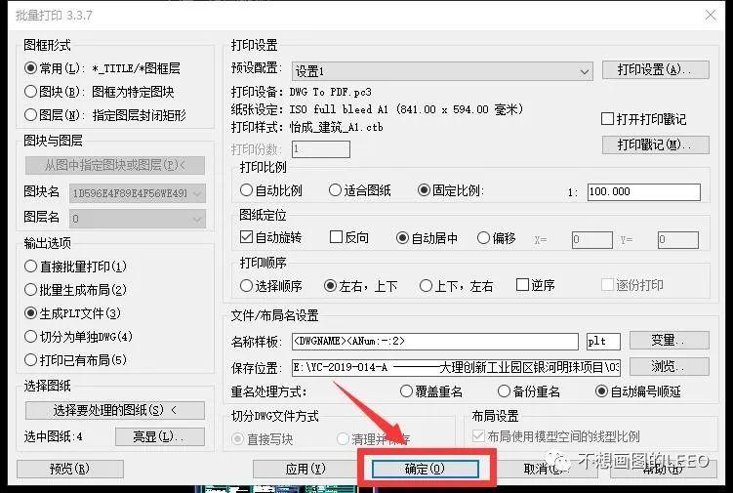Click 预览(R) preview button

[x=70, y=469]
